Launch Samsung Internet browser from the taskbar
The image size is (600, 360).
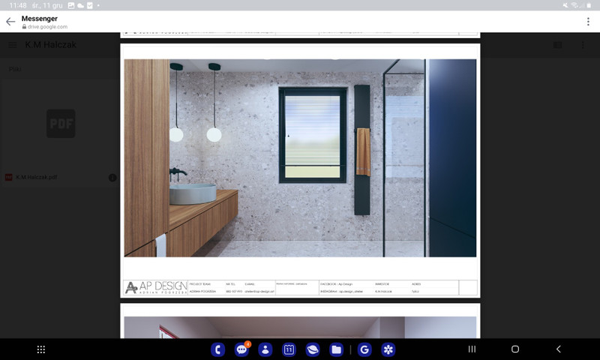[312, 349]
